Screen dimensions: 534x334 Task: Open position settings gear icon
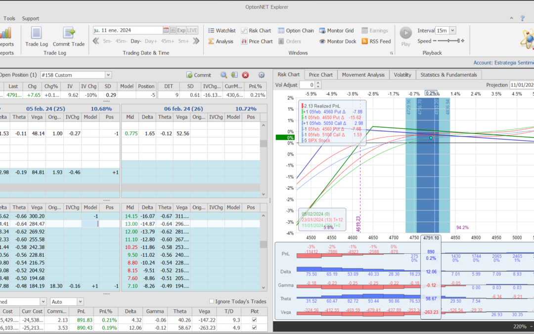pos(262,75)
